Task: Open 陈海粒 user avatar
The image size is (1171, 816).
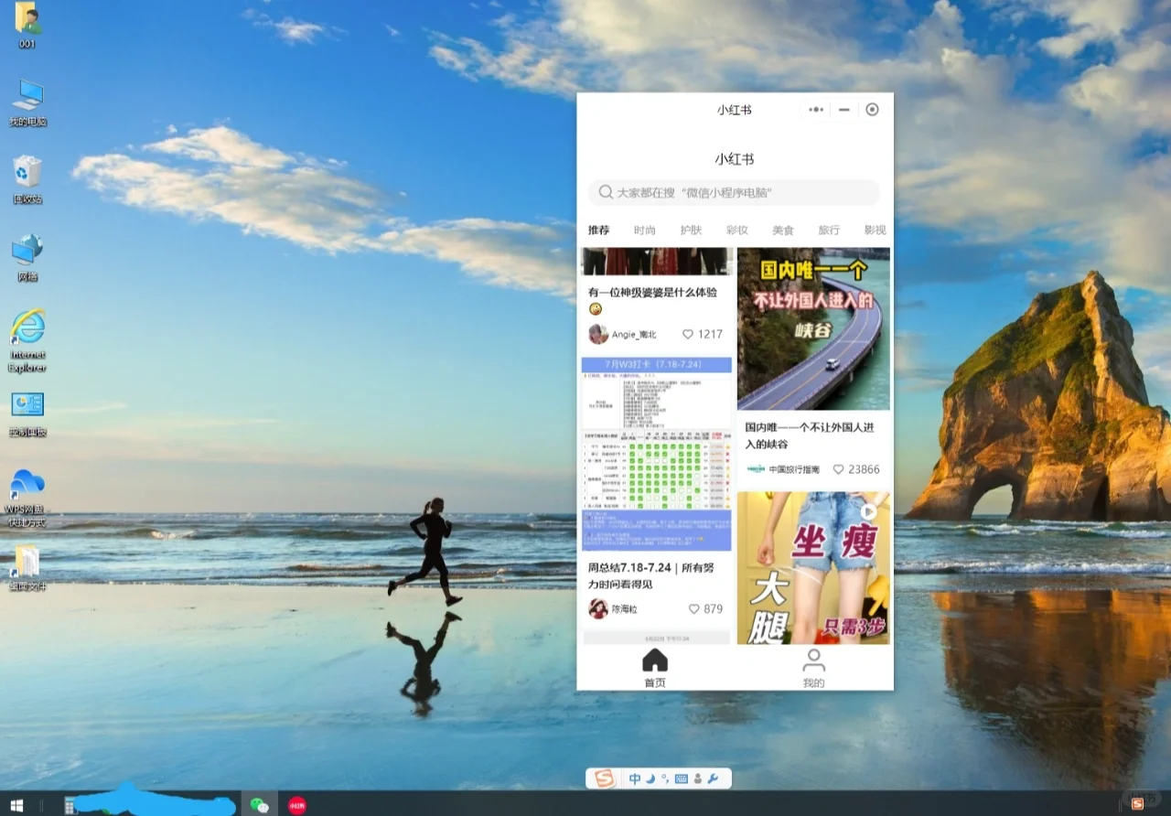Action: point(598,609)
